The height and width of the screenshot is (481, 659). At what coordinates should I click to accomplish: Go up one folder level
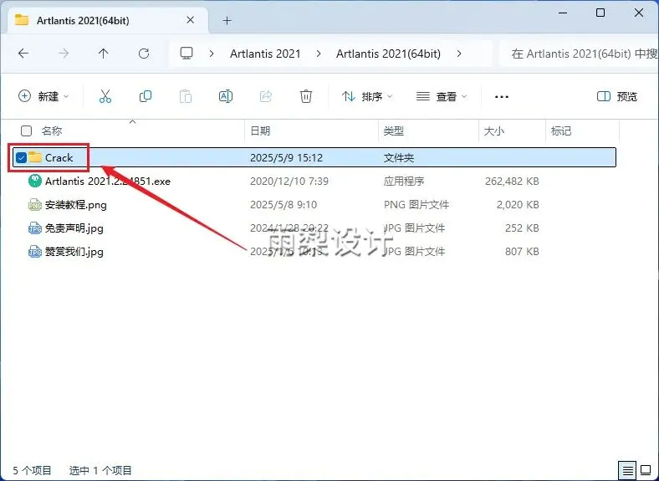pos(103,54)
